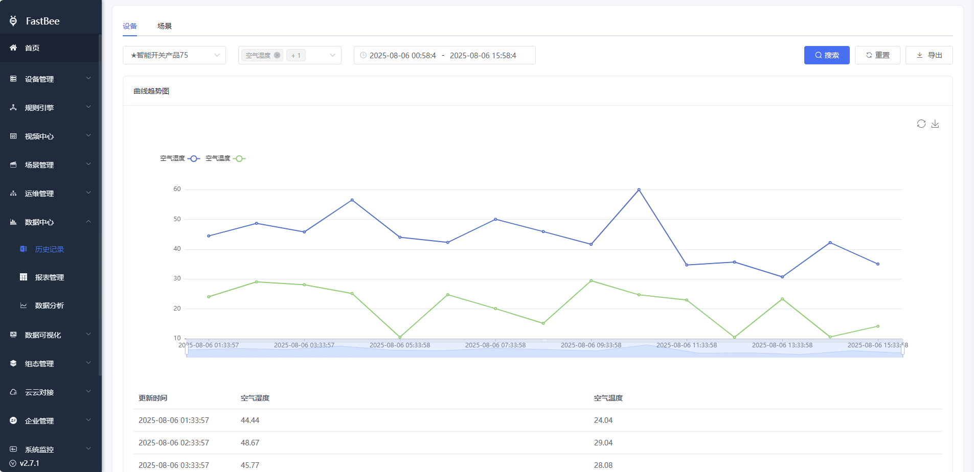Click the 重置 reset button
The image size is (974, 472).
[877, 55]
